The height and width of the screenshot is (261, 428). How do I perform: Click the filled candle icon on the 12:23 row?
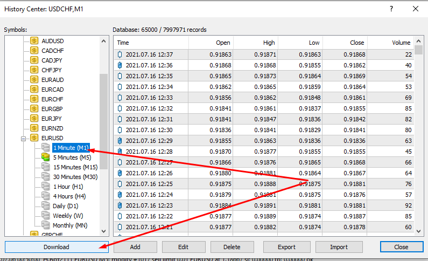tap(120, 205)
